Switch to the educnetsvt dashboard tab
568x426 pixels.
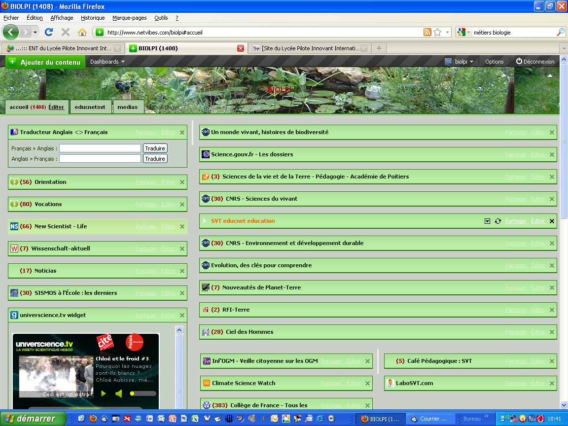pyautogui.click(x=90, y=107)
